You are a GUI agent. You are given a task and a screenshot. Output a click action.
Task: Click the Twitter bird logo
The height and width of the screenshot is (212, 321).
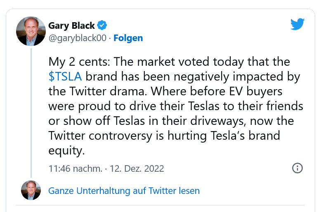297,24
